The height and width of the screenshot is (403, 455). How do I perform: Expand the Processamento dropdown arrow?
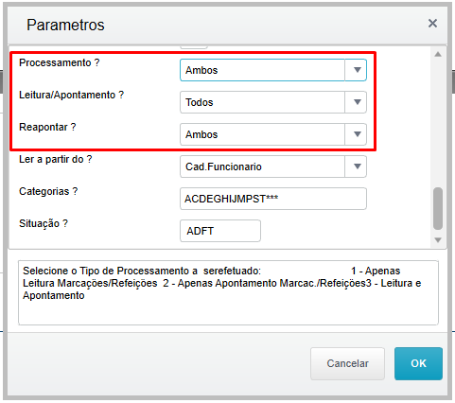(x=356, y=70)
